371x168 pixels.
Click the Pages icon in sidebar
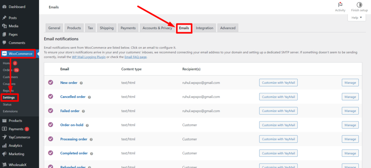click(4, 34)
